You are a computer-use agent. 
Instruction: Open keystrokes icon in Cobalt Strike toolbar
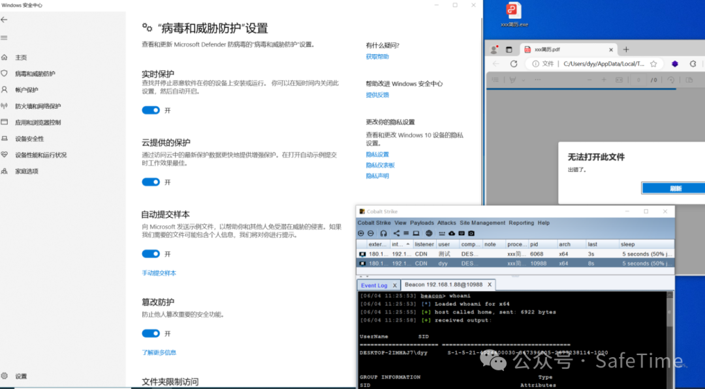coord(442,233)
